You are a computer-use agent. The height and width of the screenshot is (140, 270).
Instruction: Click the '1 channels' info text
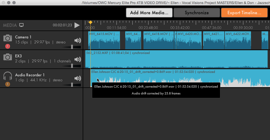point(62,61)
